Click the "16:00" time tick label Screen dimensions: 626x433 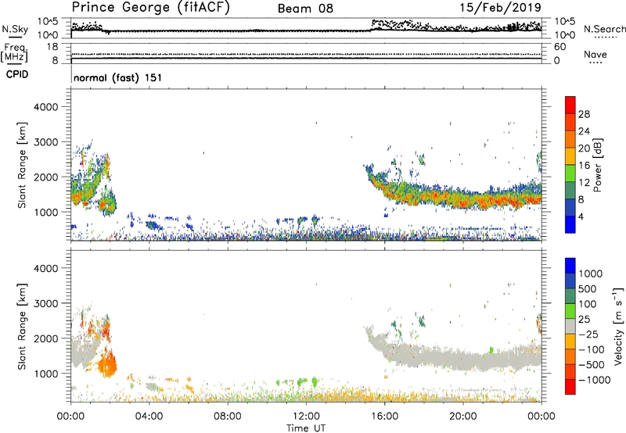click(x=384, y=417)
